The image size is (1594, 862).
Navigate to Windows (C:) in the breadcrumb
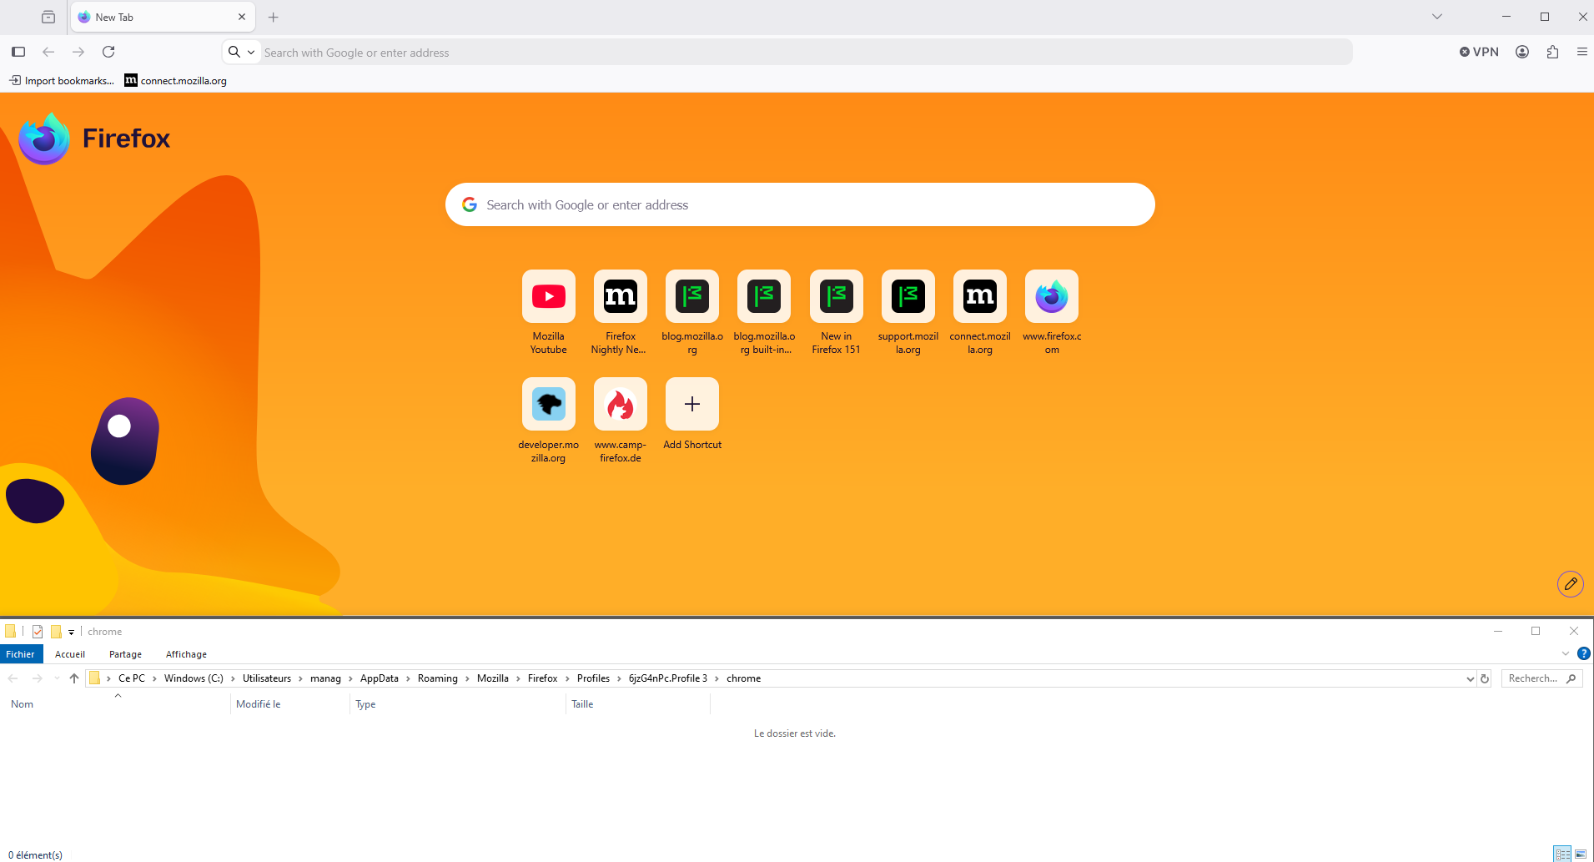click(x=194, y=678)
